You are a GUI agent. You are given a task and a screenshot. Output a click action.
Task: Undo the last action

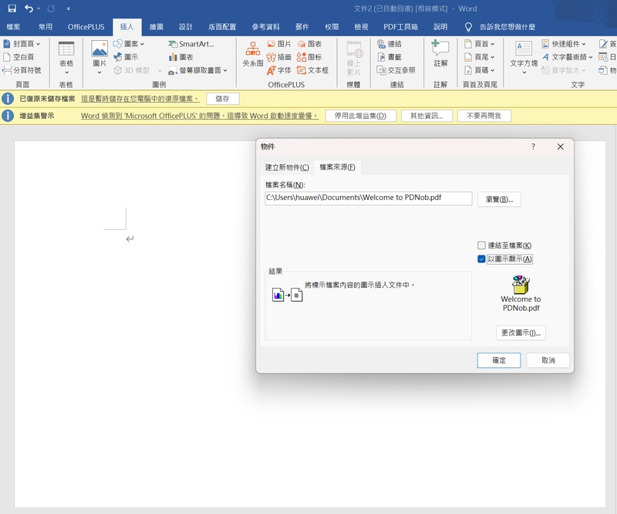pyautogui.click(x=29, y=8)
